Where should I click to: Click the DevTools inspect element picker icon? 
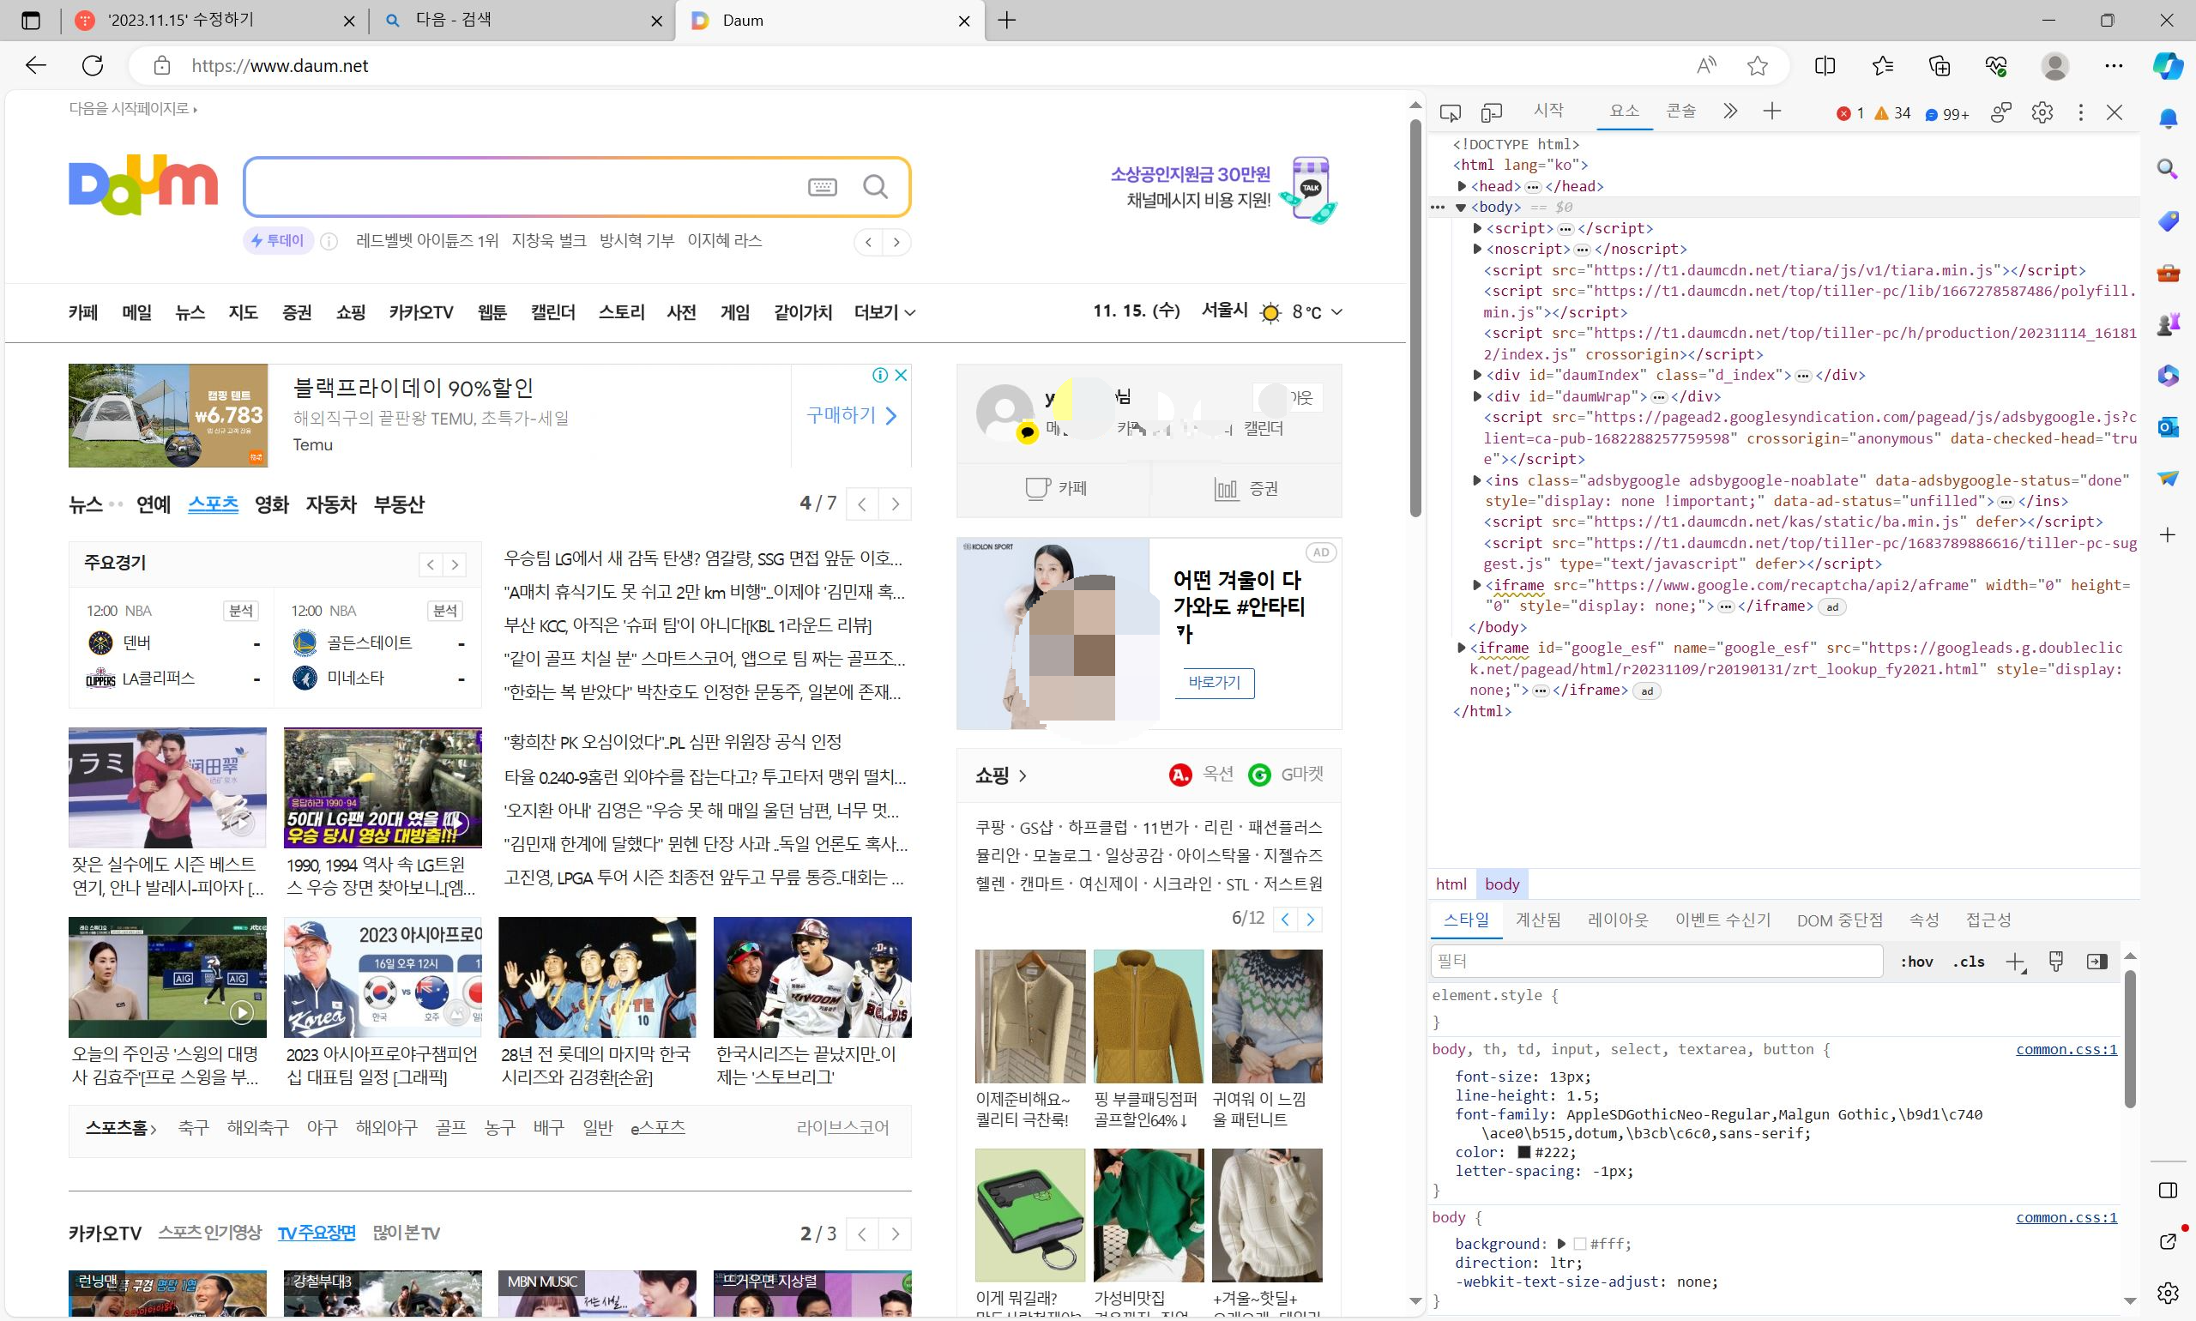[1450, 112]
